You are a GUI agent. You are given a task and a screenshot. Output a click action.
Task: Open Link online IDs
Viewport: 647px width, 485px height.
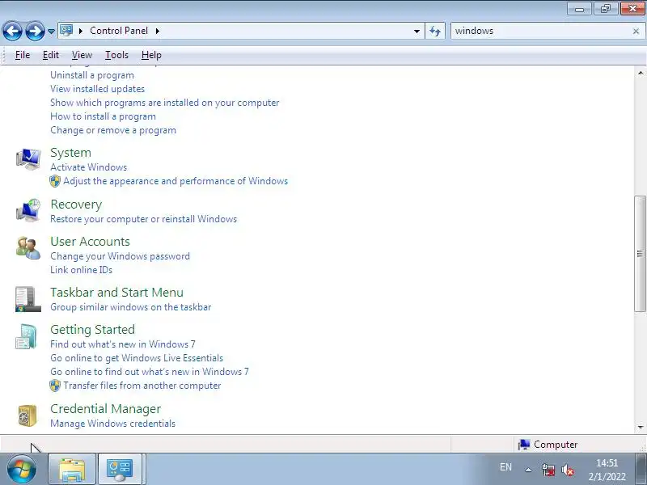[82, 270]
